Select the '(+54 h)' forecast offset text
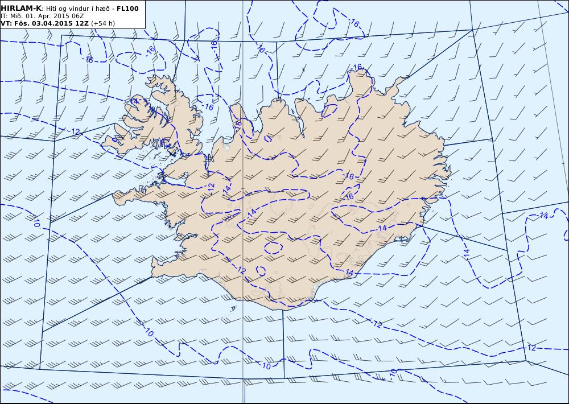 tap(103, 23)
